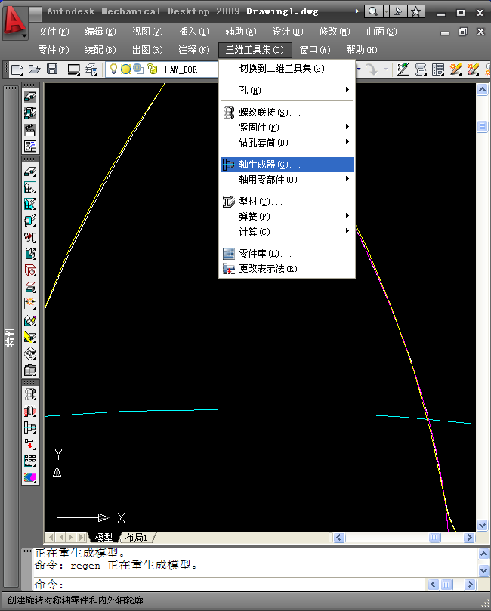Open the Layer manager toolbar icon
Image resolution: width=491 pixels, height=611 pixels.
pos(91,69)
